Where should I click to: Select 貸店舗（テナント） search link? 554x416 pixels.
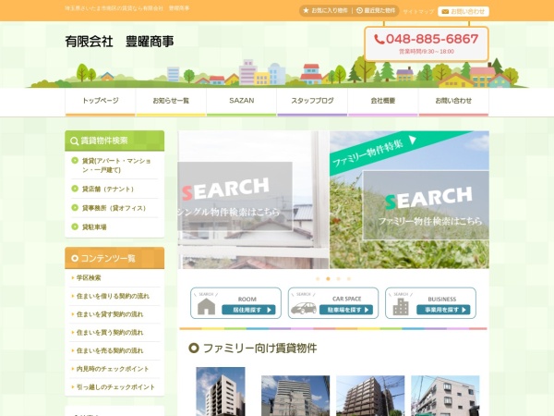108,190
